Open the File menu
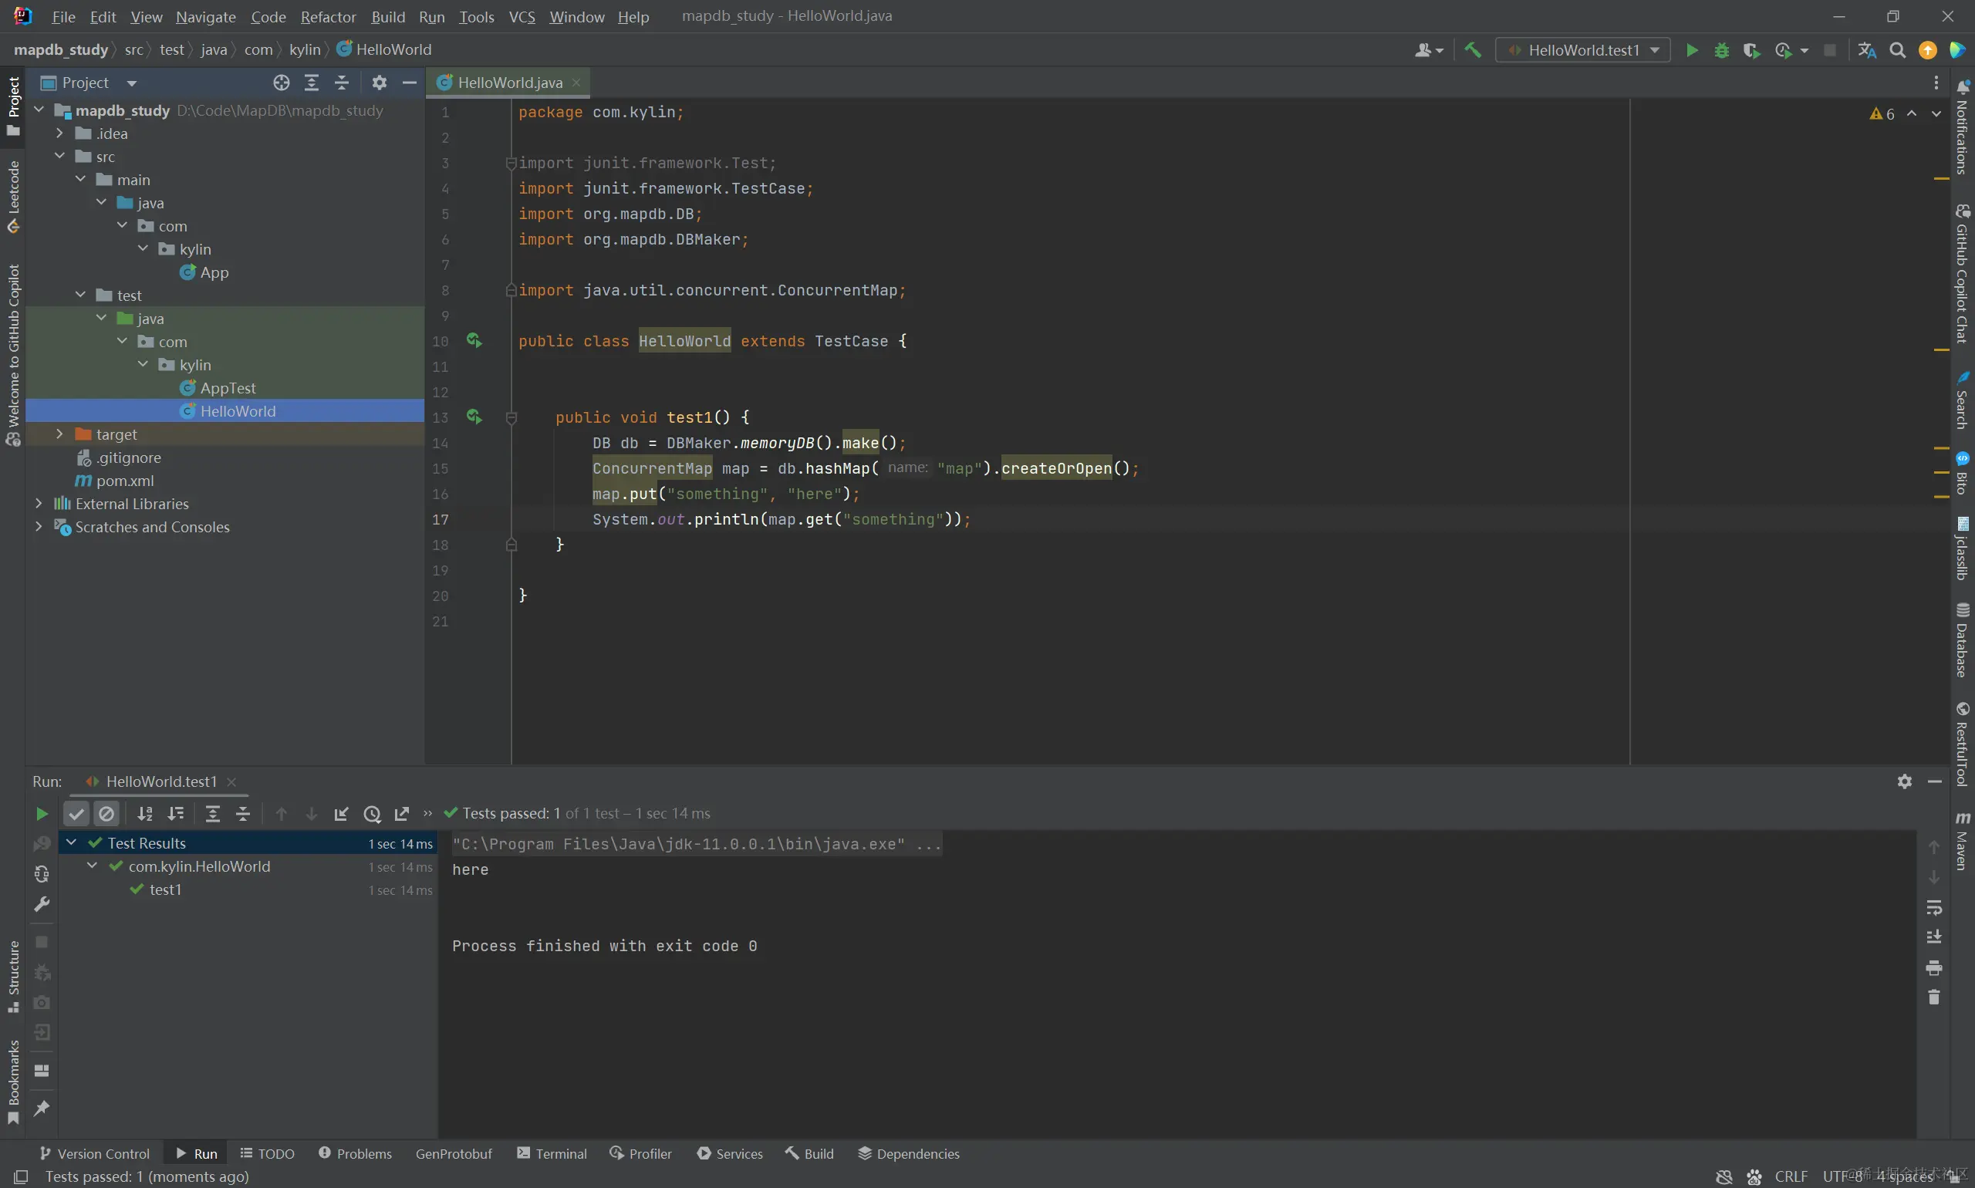1975x1188 pixels. pyautogui.click(x=63, y=17)
